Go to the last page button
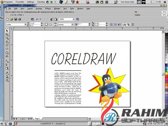The image size is (168, 126). [31, 119]
